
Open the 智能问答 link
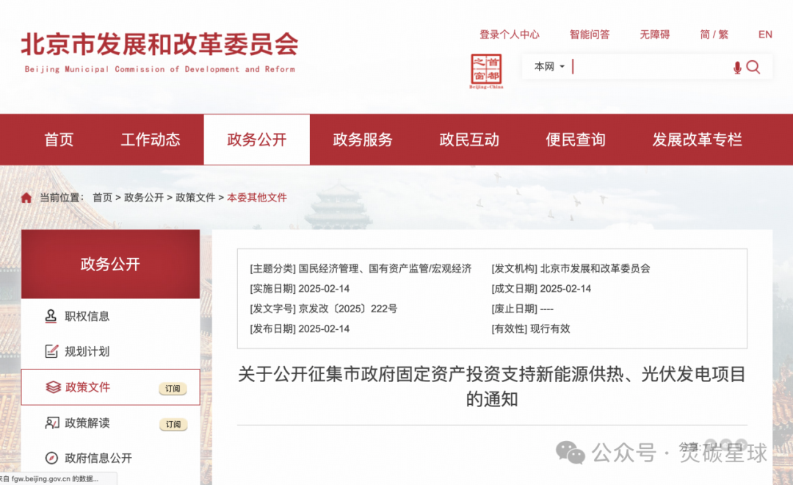590,35
